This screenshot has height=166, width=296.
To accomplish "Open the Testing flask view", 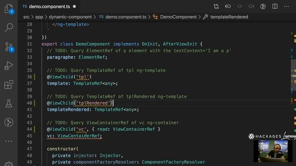I will [9, 103].
